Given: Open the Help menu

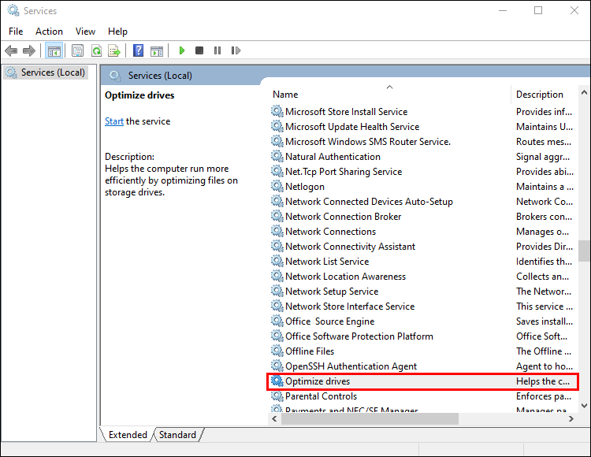Looking at the screenshot, I should pos(117,32).
